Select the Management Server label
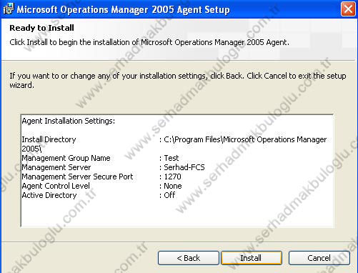 [x=56, y=167]
